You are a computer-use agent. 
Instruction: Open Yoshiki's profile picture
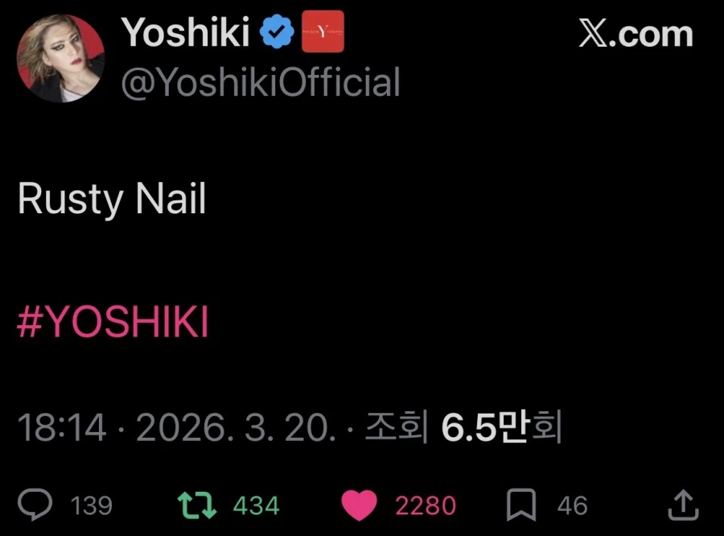tap(61, 58)
